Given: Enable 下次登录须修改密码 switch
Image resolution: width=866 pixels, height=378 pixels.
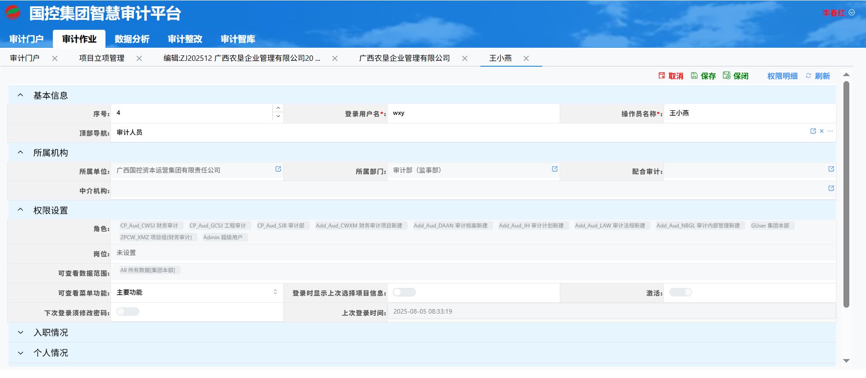Looking at the screenshot, I should 128,312.
